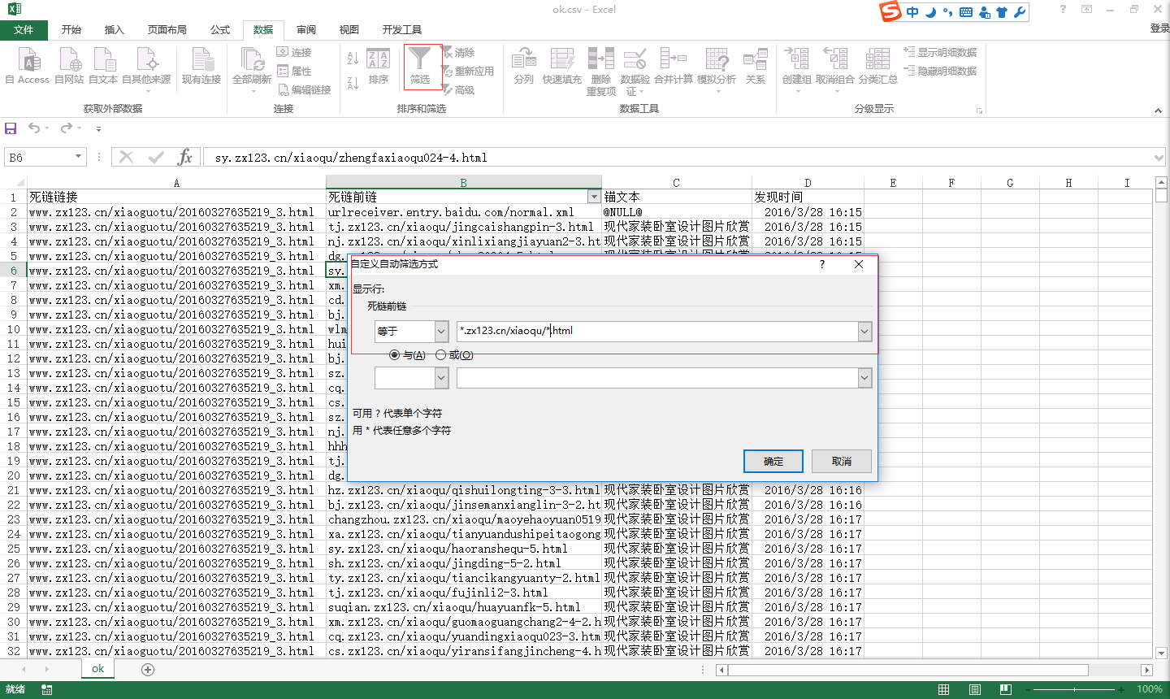Viewport: 1170px width, 699px height.
Task: Save the workbook from quick access
Action: click(x=11, y=128)
